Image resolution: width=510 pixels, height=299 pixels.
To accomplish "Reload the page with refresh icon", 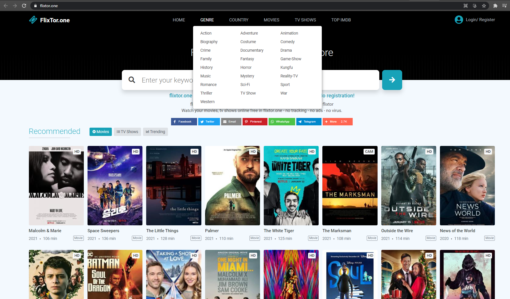I will pos(24,6).
